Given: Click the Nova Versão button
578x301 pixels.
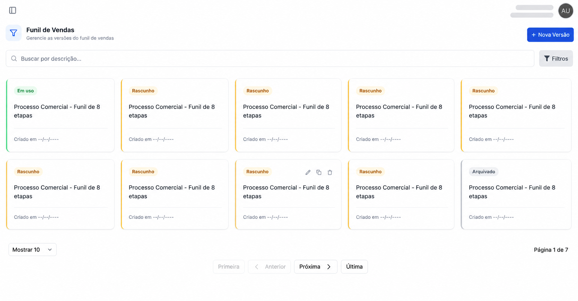Looking at the screenshot, I should tap(550, 35).
